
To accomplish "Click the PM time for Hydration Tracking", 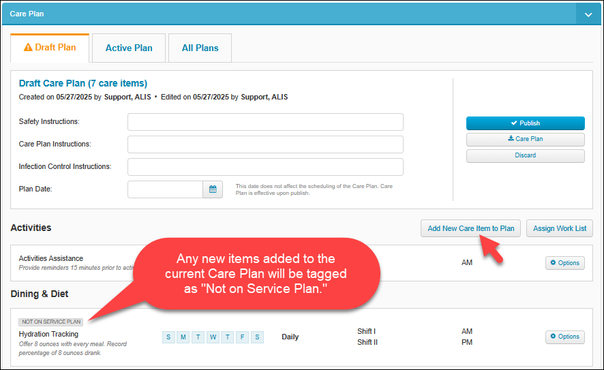I will (x=467, y=342).
